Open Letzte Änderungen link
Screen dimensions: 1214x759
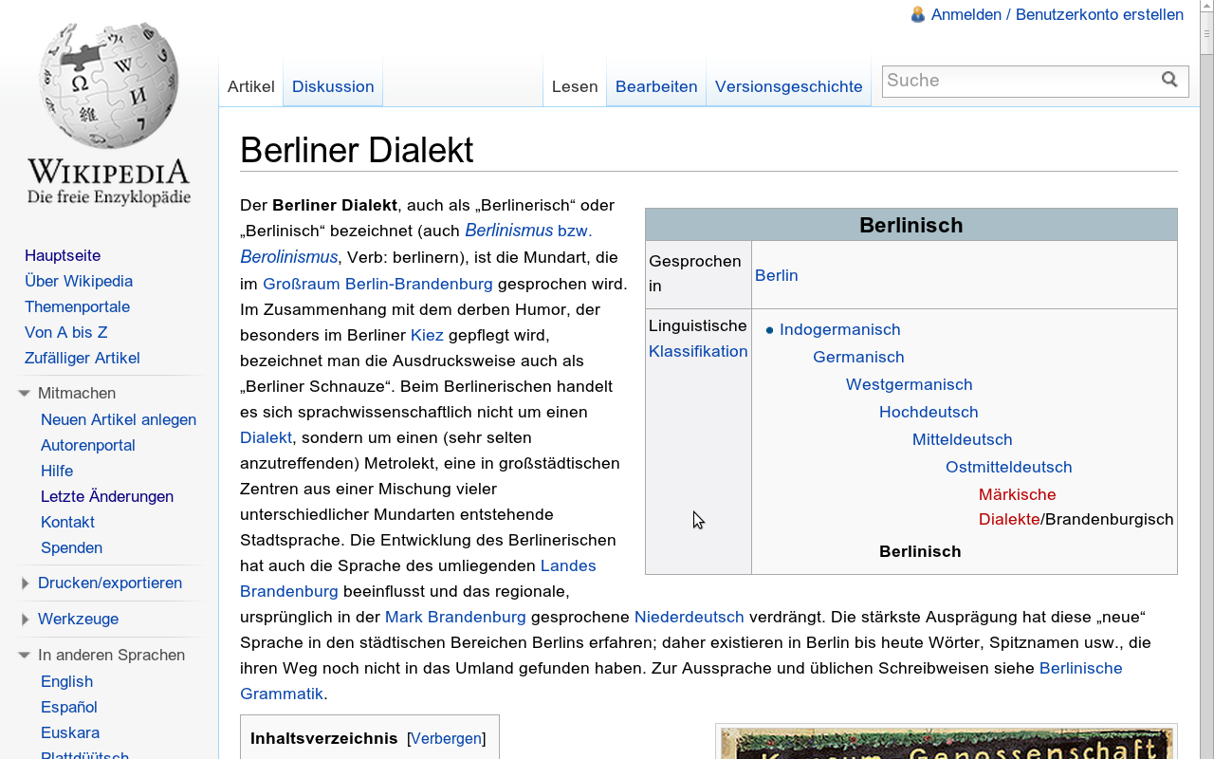107,496
